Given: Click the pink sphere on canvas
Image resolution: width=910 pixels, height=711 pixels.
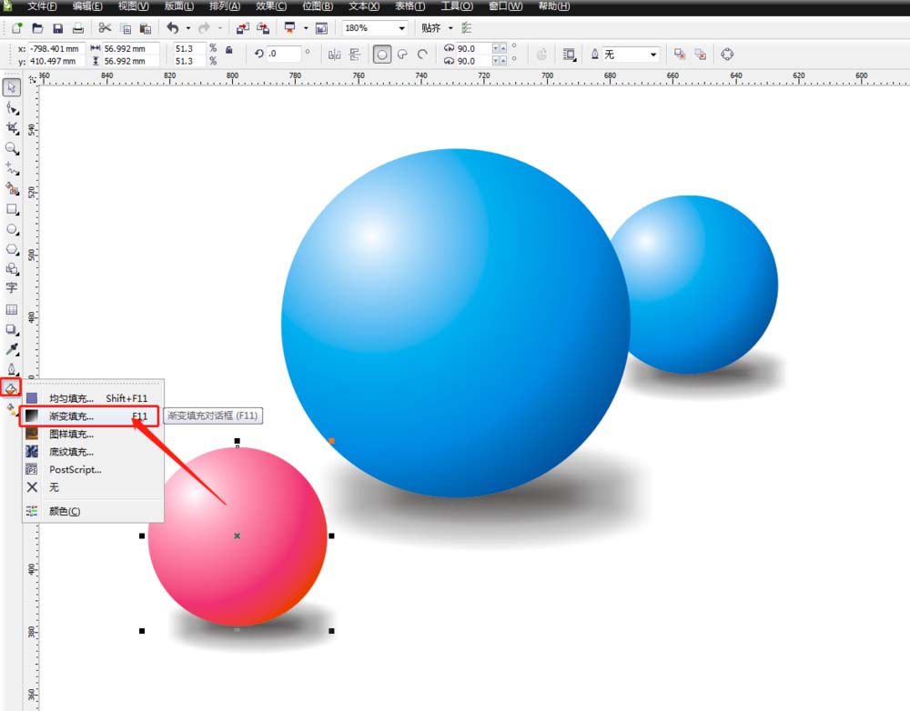Looking at the screenshot, I should (x=238, y=536).
